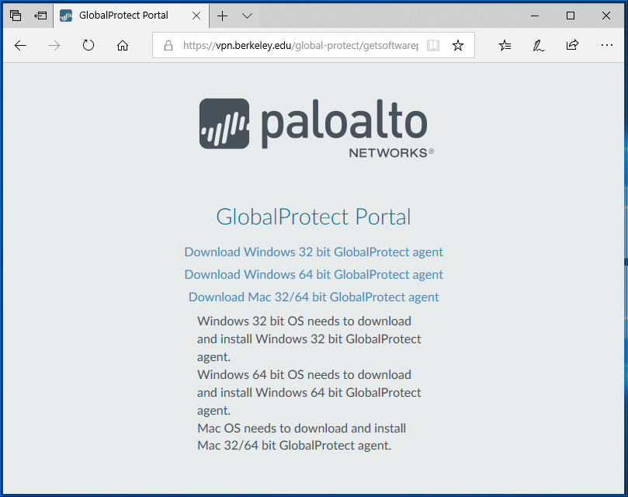
Task: Add notes with pen icon
Action: coord(539,45)
